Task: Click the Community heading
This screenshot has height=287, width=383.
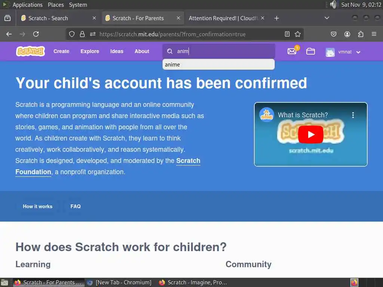Action: 248,264
